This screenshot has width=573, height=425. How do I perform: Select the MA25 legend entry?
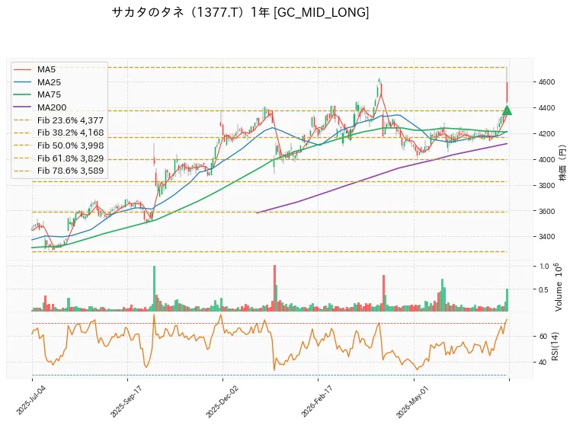(37, 82)
